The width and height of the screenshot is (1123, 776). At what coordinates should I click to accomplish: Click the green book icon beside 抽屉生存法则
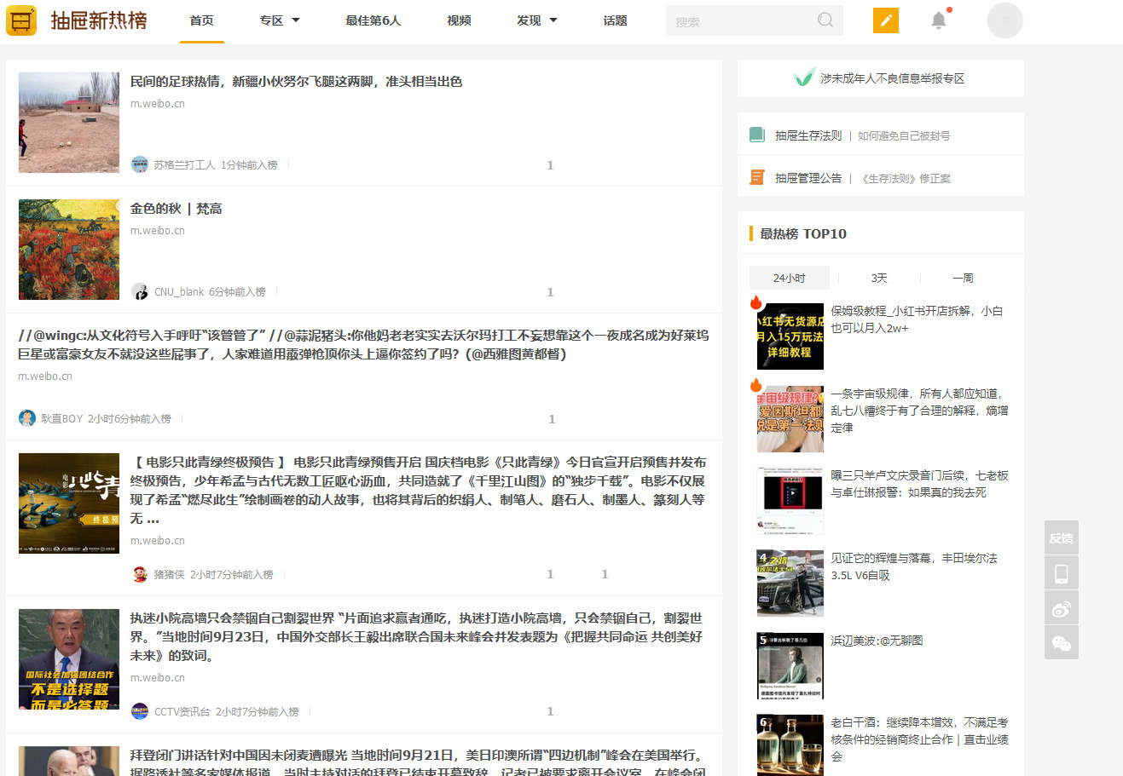(757, 135)
